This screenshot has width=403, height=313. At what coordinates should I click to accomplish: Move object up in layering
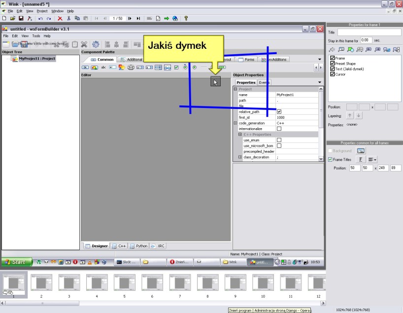tap(350, 116)
